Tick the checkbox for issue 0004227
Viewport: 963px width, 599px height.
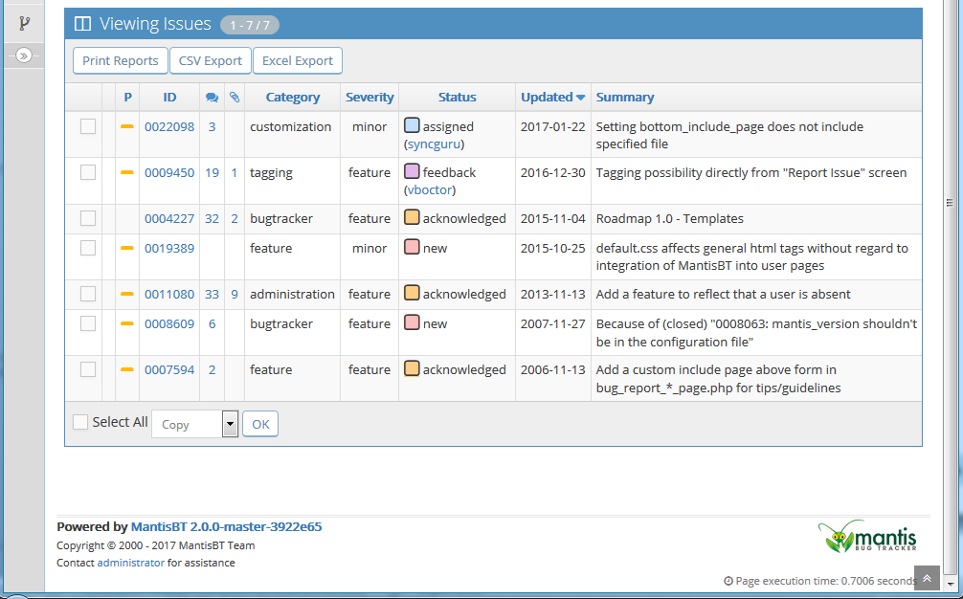tap(88, 218)
